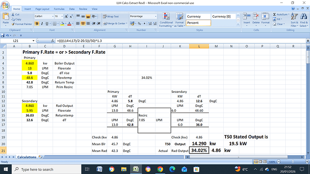Select the Calculations sheet tab
The height and width of the screenshot is (174, 310).
point(27,157)
